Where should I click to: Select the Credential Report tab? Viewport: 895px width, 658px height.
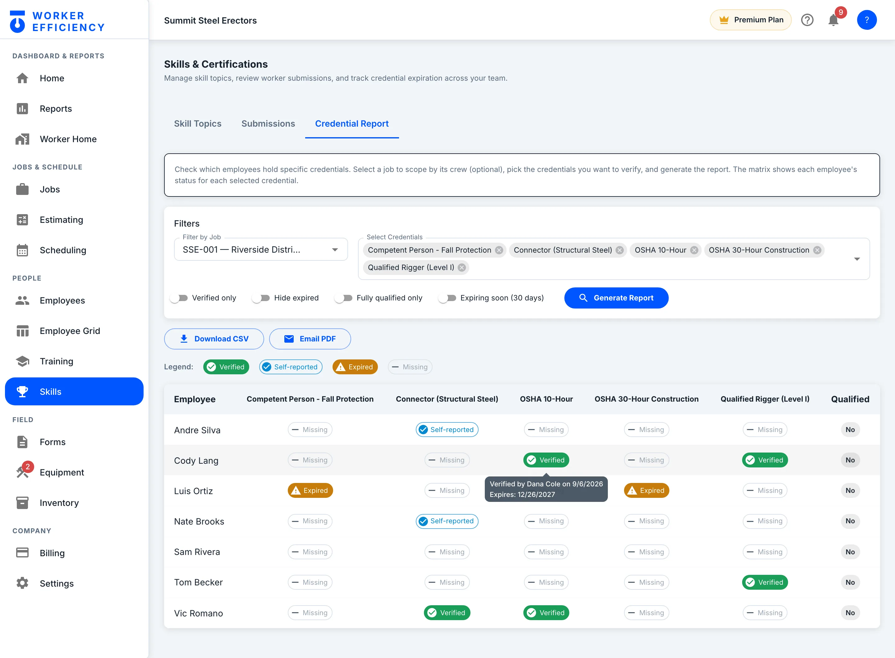pos(352,124)
